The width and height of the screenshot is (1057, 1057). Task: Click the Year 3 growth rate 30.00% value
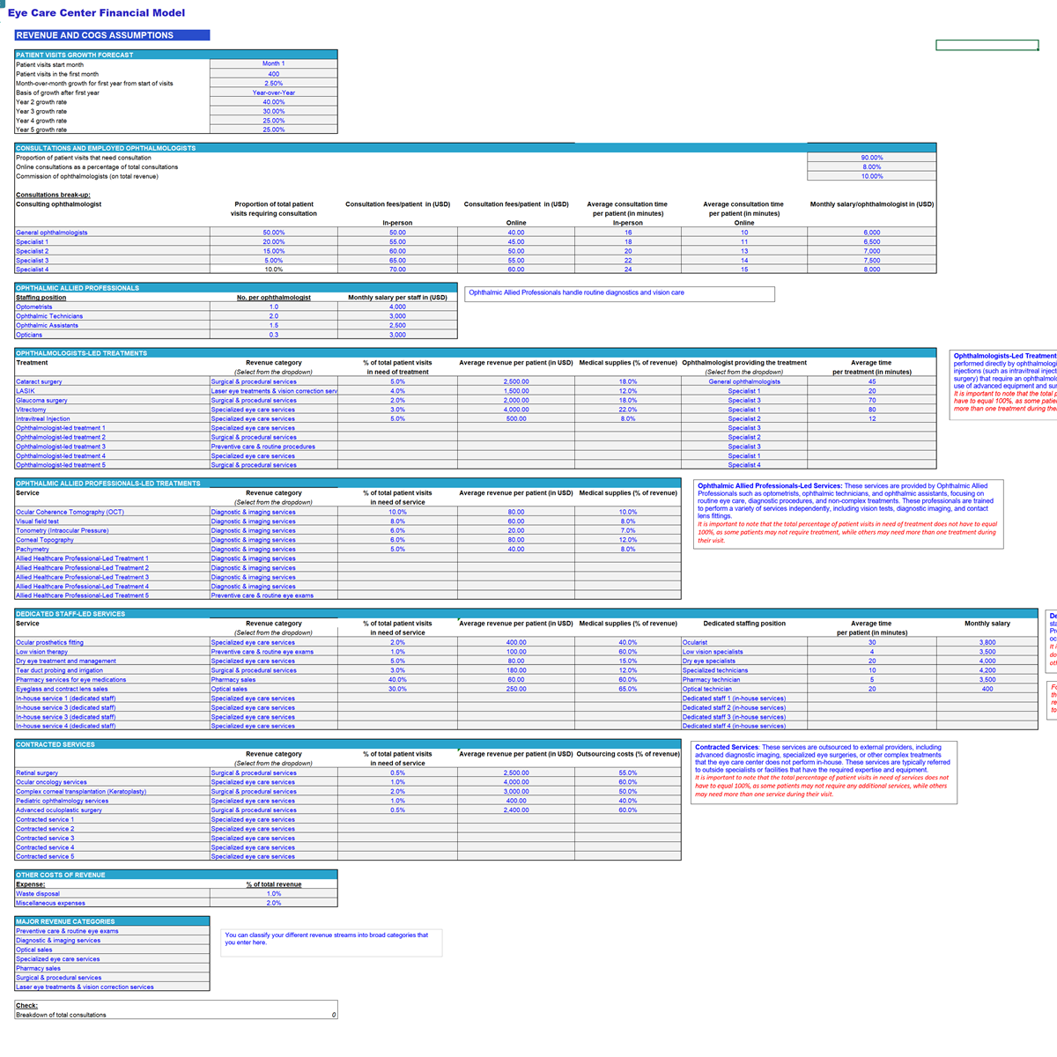click(273, 111)
